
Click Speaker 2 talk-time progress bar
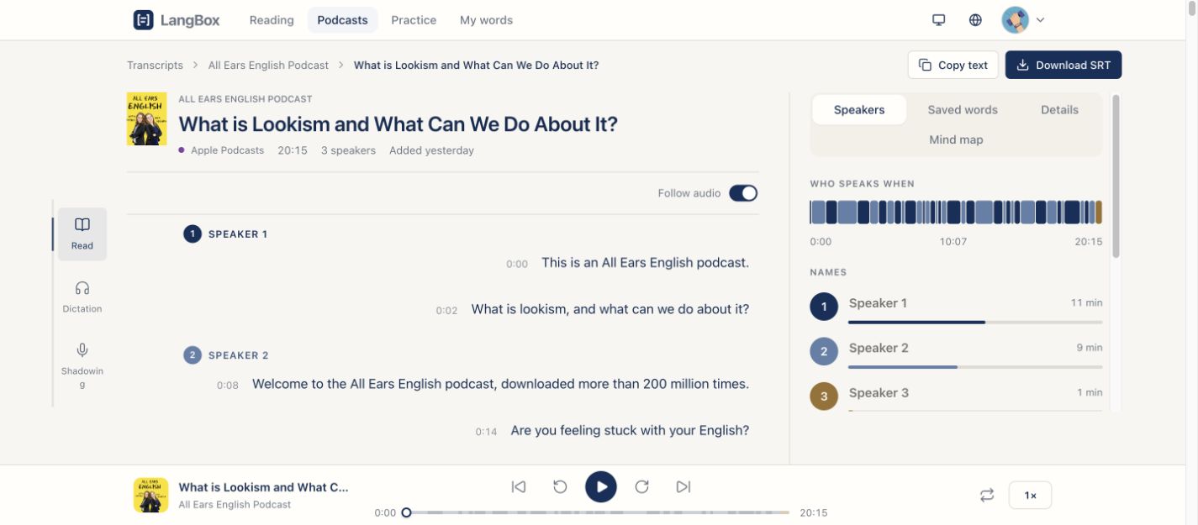[975, 367]
